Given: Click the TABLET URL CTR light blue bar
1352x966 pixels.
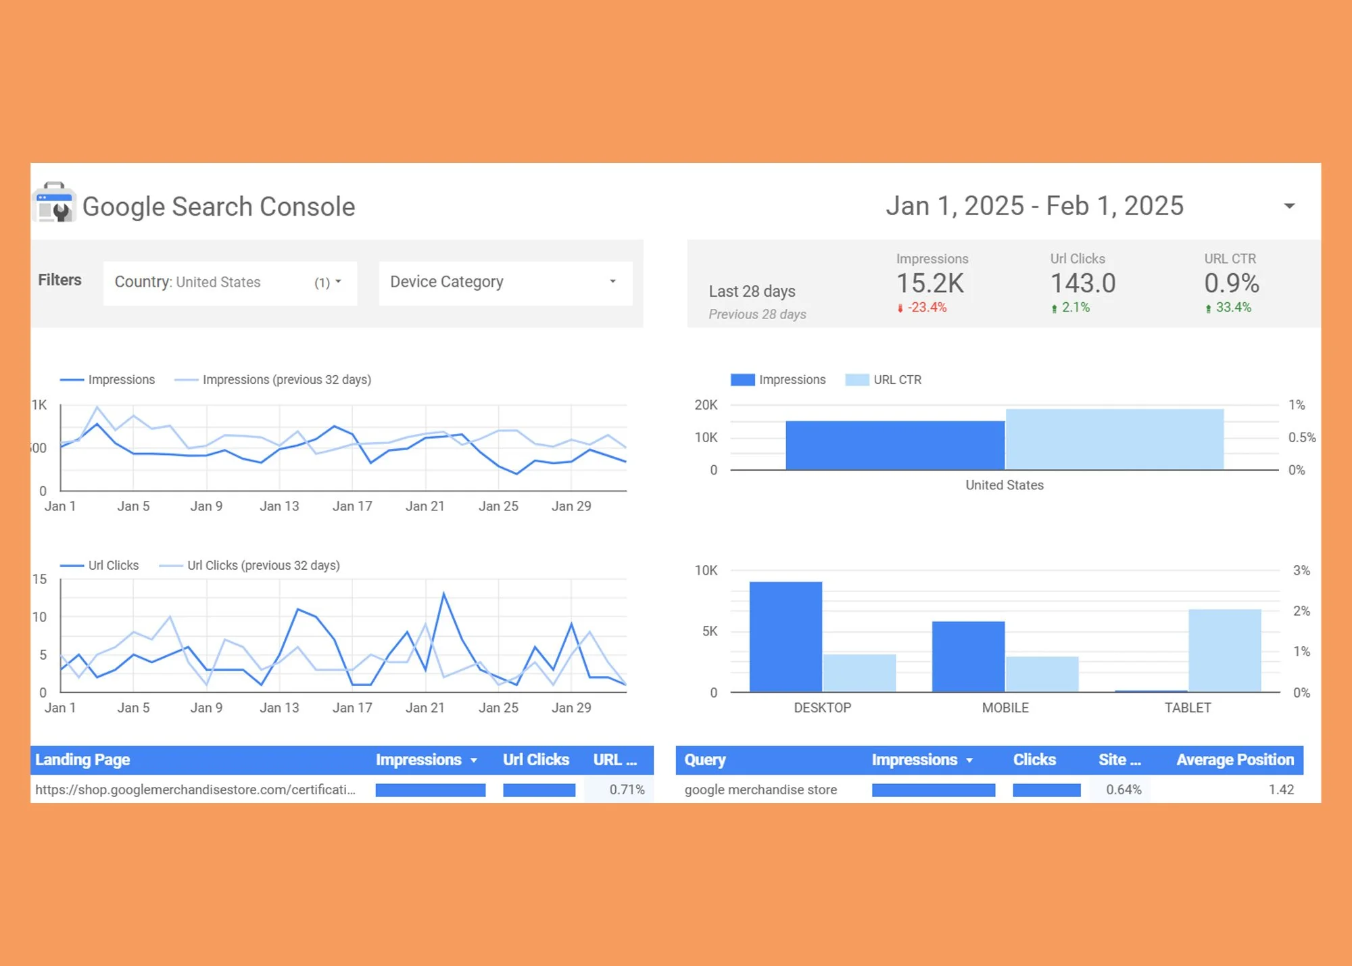Looking at the screenshot, I should [x=1225, y=650].
